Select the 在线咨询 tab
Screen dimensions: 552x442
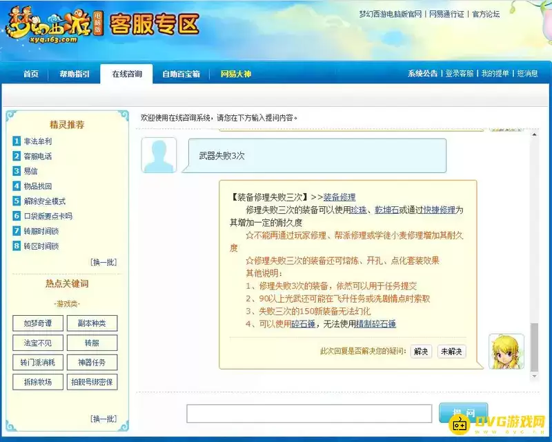[x=127, y=74]
